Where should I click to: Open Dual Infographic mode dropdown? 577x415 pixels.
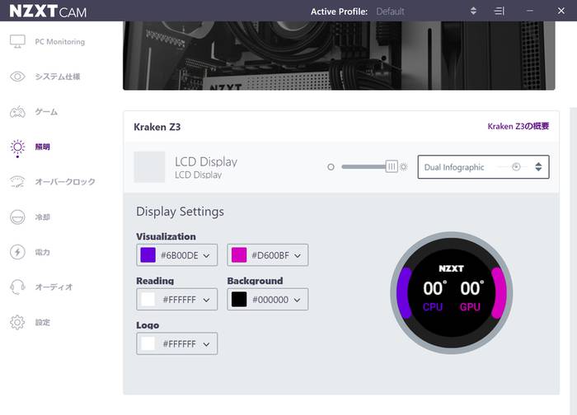click(483, 167)
